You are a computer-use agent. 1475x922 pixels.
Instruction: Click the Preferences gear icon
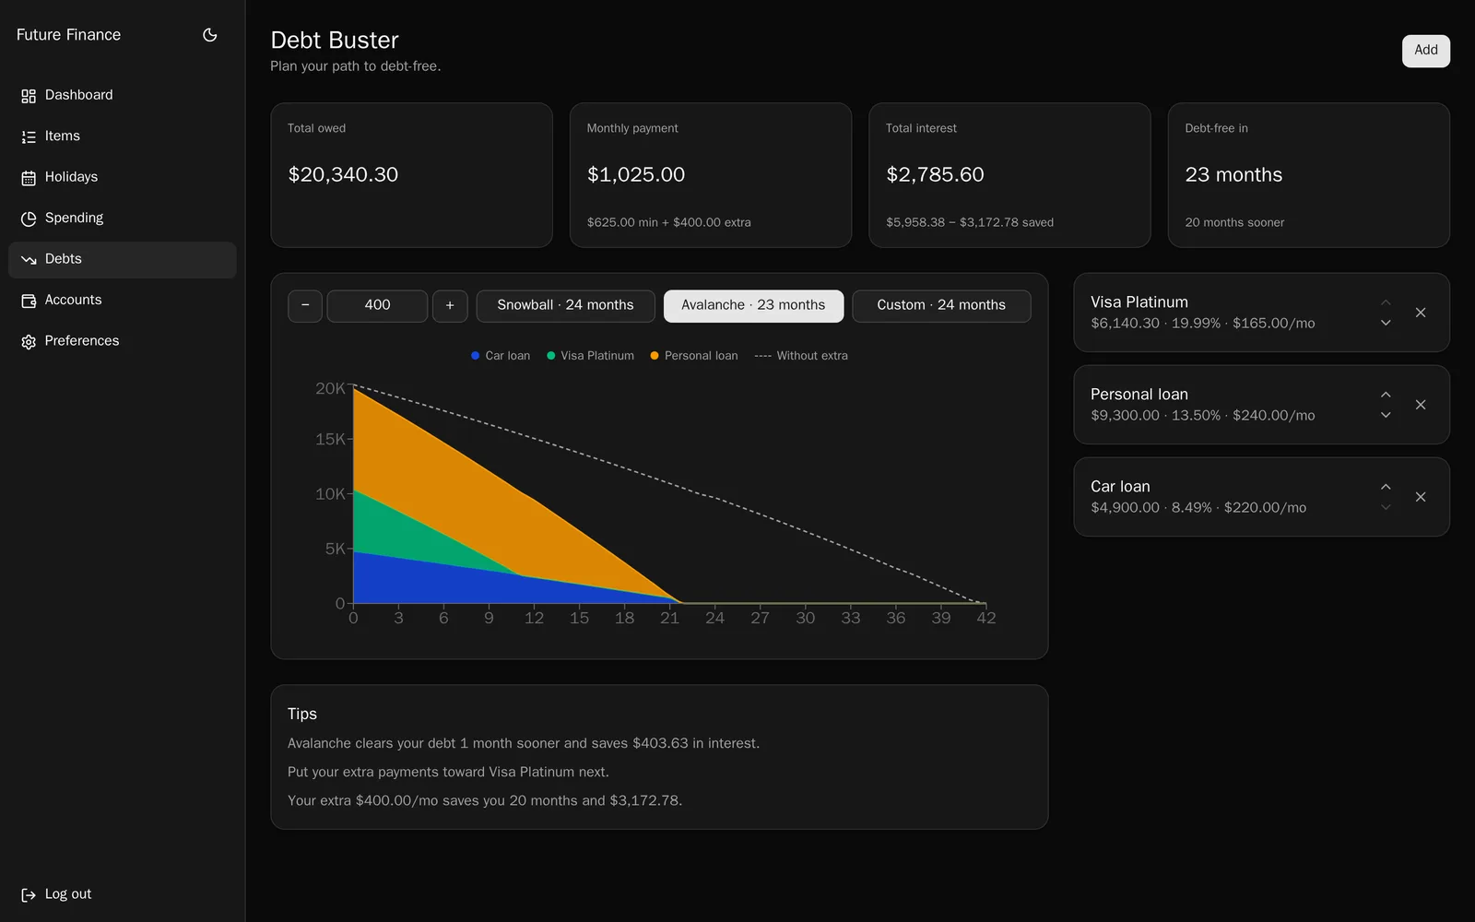(x=29, y=342)
